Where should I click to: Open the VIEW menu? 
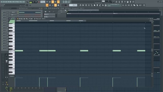coord(13,2)
